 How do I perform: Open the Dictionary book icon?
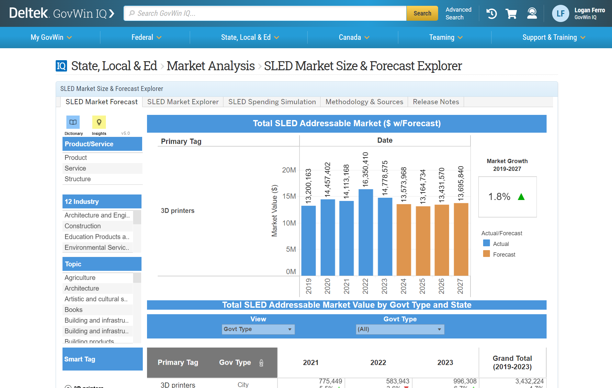[73, 122]
